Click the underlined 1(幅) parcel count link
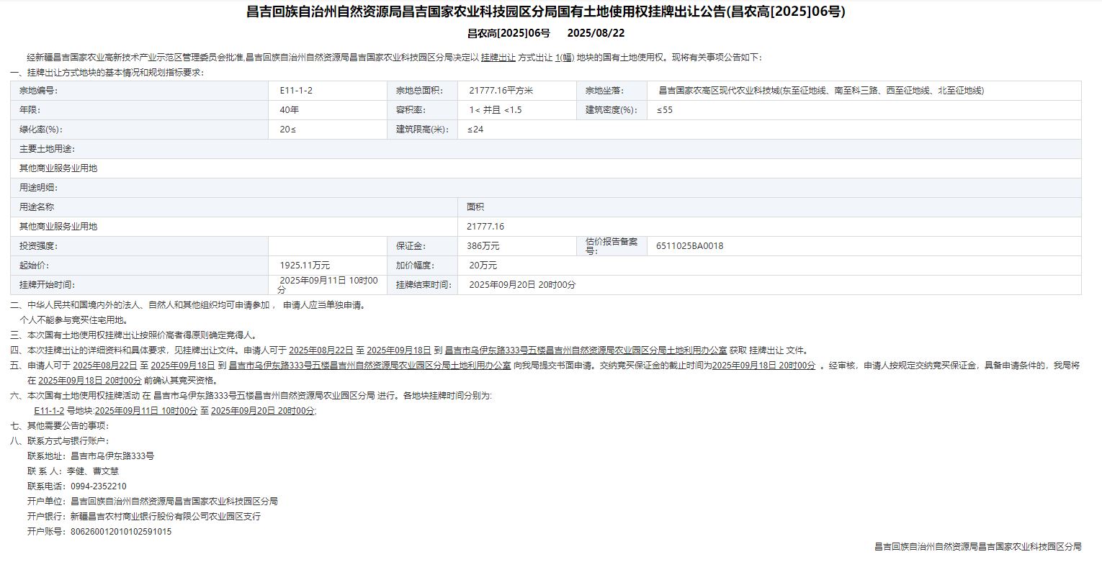Screen dimensions: 1102x580 [564, 58]
